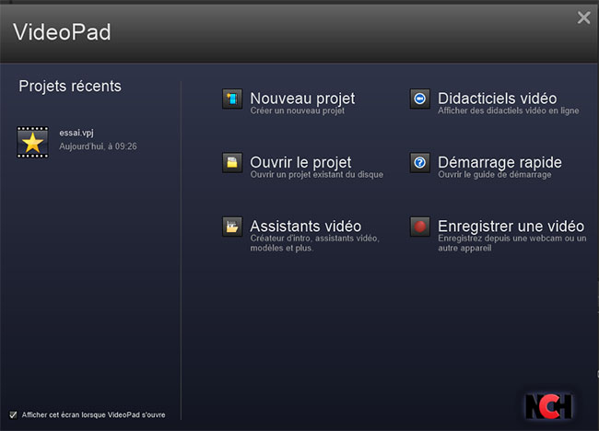This screenshot has width=599, height=431.
Task: Click the Assistants vidéo icon
Action: (232, 227)
